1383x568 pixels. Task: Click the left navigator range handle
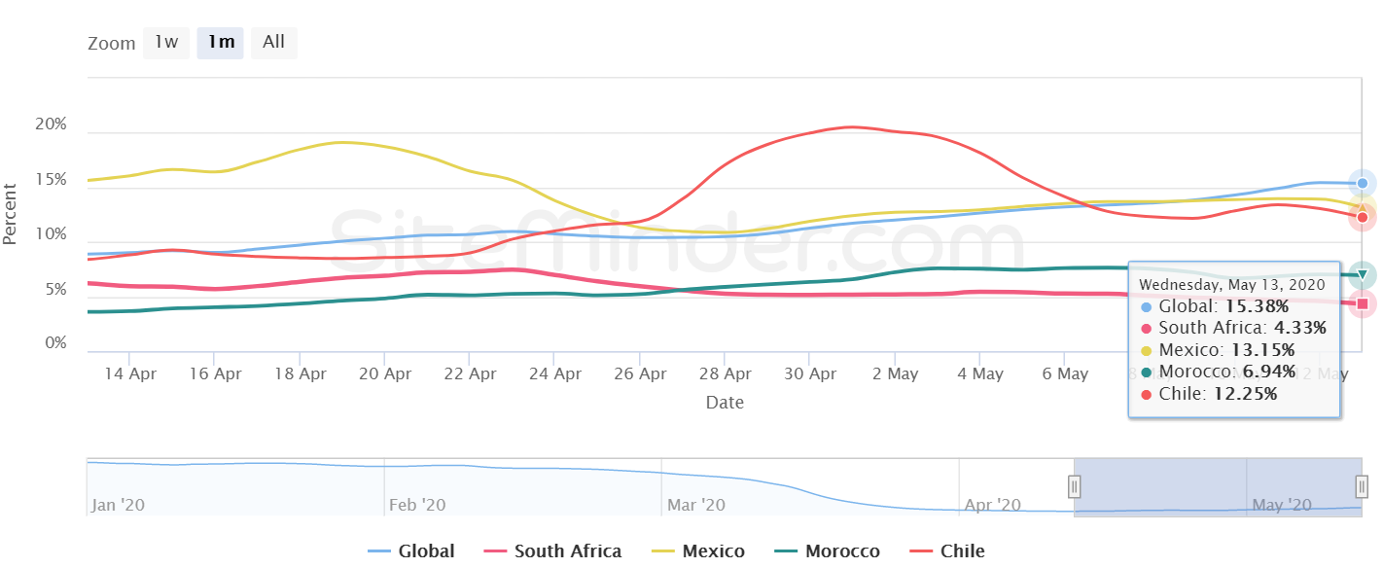tap(1074, 486)
